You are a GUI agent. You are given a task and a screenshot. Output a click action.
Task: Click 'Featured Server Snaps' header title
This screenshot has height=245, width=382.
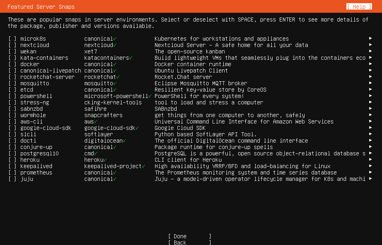(x=41, y=6)
